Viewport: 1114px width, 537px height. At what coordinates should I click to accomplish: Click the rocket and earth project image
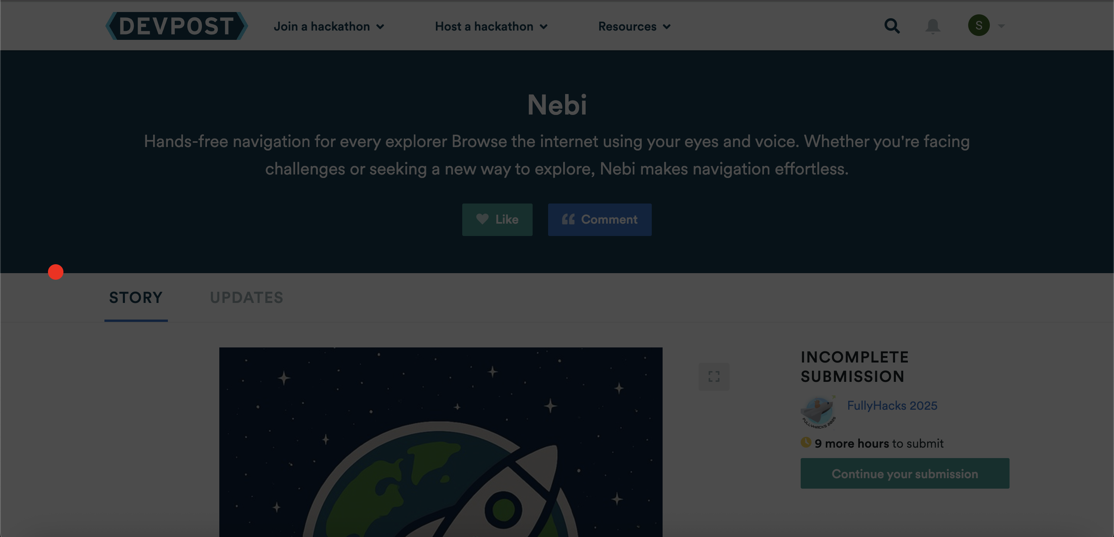[441, 441]
